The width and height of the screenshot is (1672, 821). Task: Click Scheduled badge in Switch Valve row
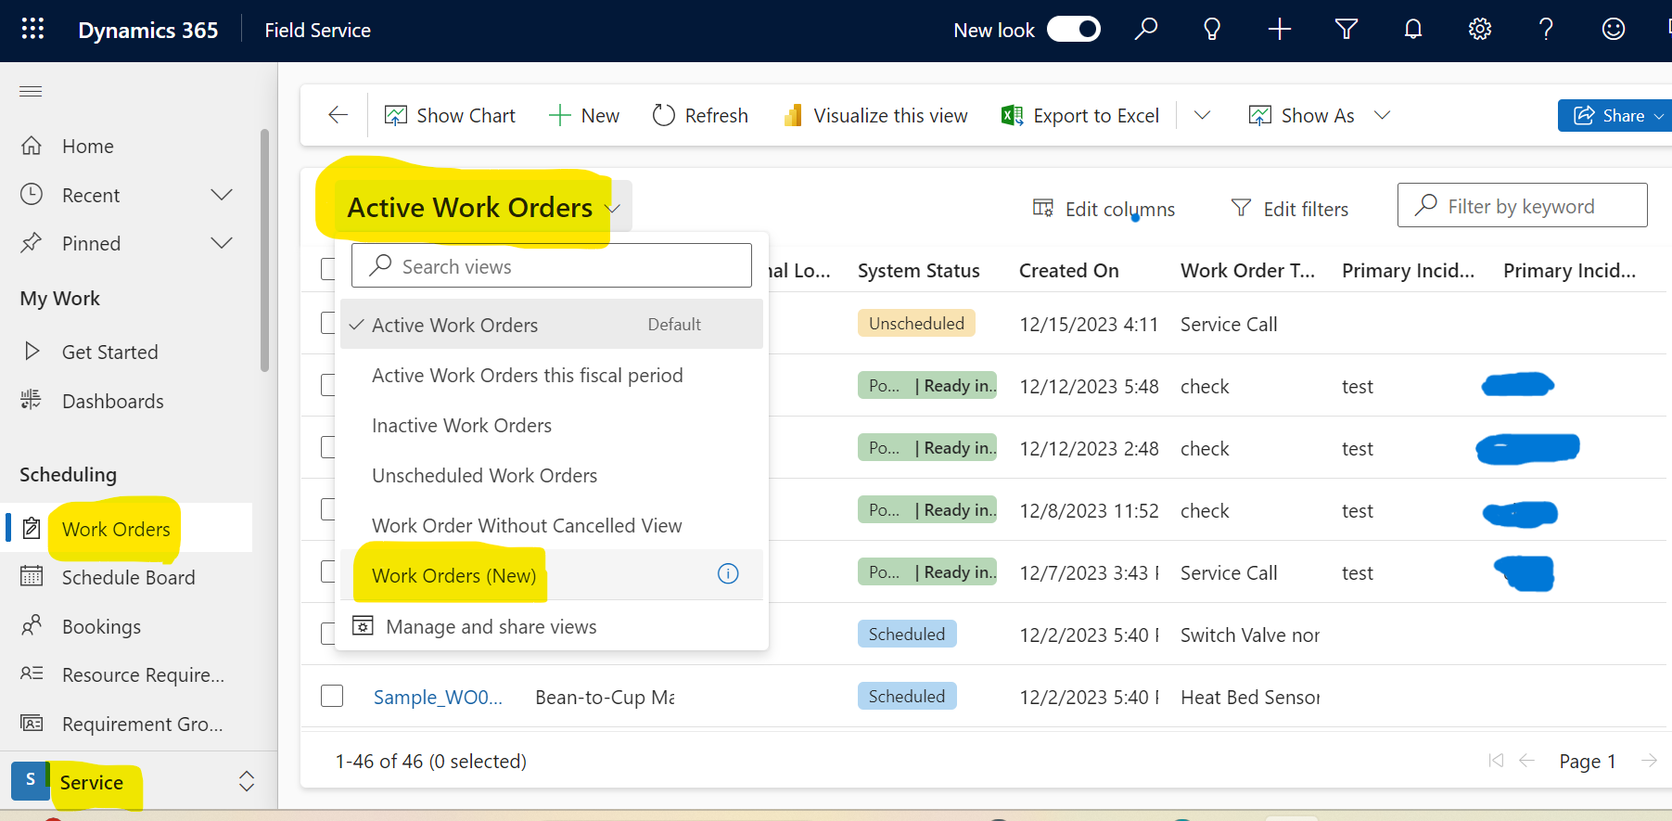point(907,634)
